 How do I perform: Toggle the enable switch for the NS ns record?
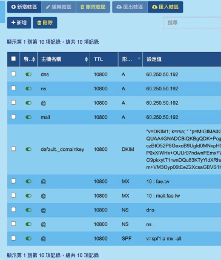tap(28, 224)
